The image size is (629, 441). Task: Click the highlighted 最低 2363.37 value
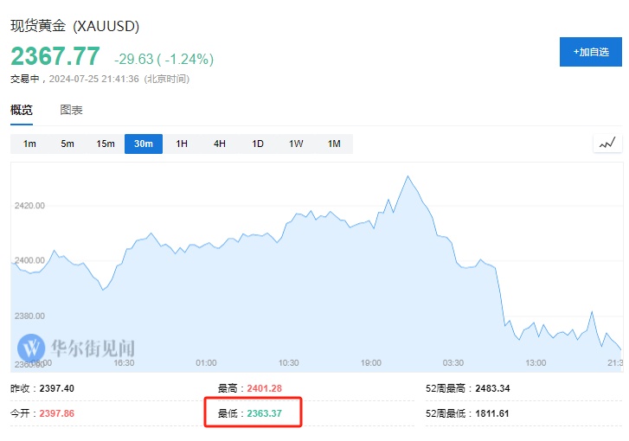pyautogui.click(x=264, y=413)
